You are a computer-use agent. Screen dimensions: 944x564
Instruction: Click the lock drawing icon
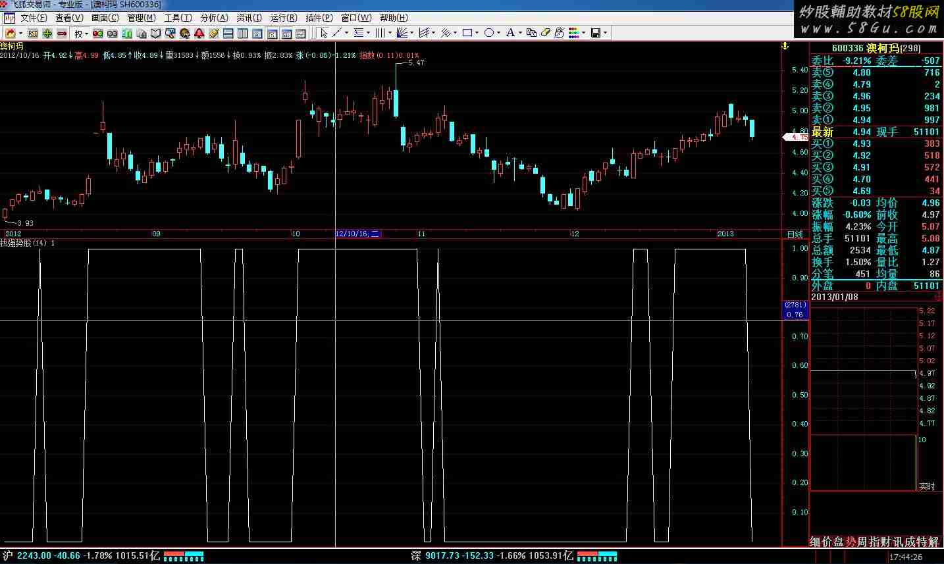pos(559,33)
